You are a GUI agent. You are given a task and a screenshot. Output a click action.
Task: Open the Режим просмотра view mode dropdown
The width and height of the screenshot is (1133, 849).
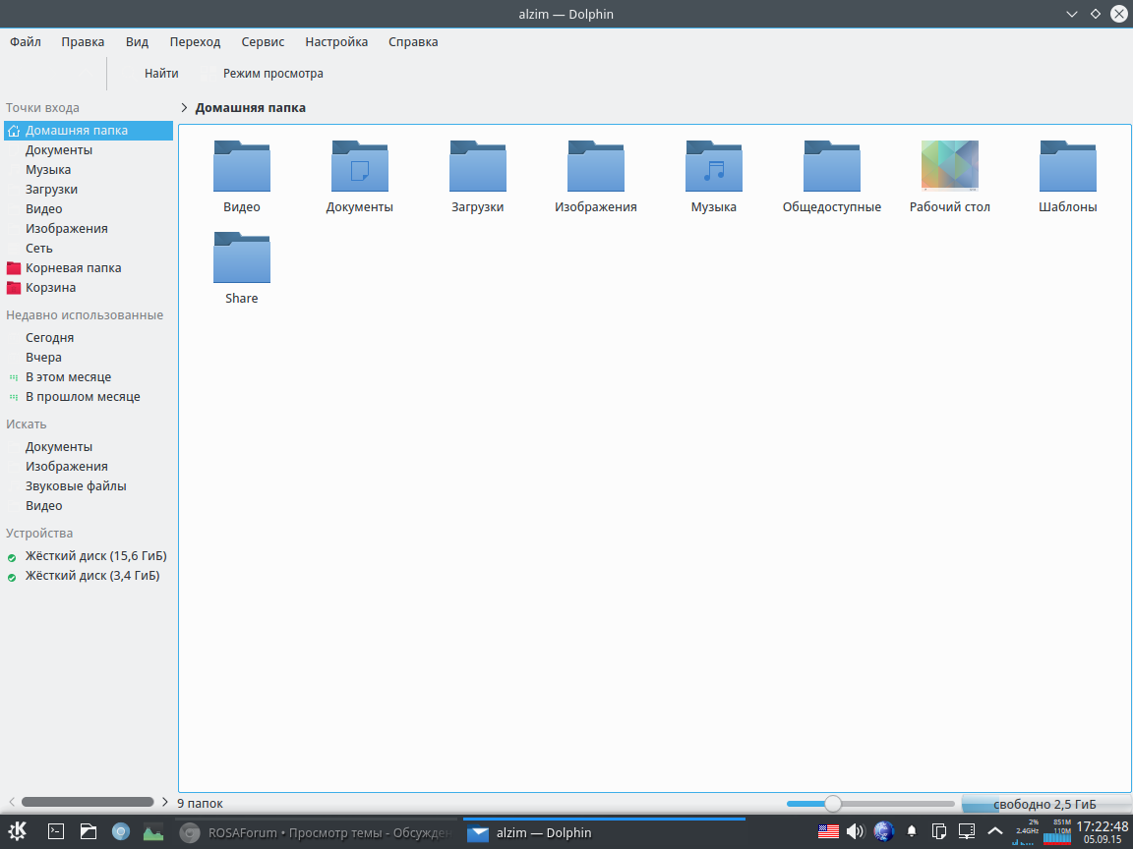click(272, 74)
